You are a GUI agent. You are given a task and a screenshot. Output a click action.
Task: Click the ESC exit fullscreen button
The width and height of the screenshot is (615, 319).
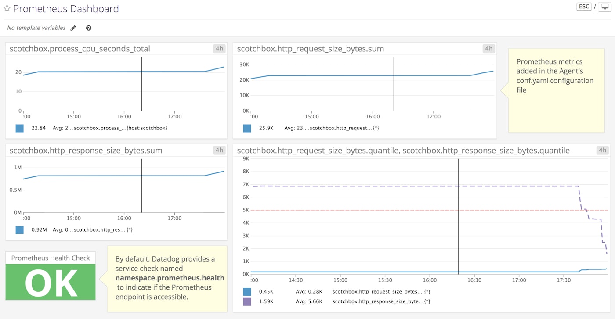pyautogui.click(x=584, y=7)
